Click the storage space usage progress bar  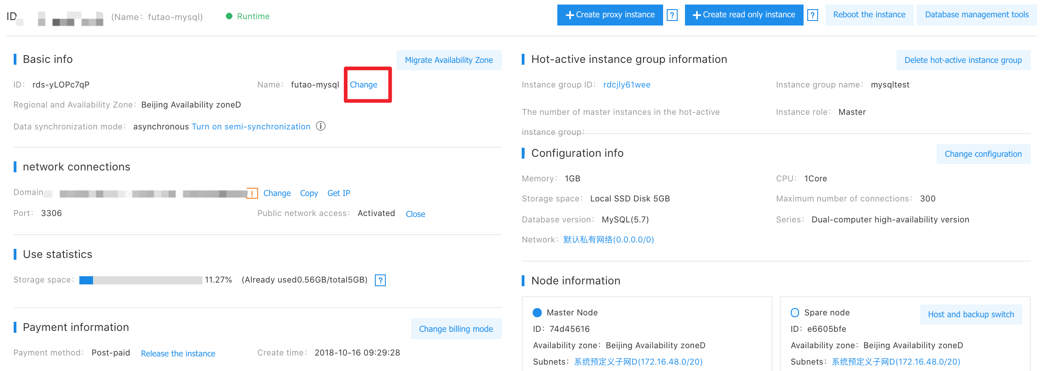click(140, 280)
